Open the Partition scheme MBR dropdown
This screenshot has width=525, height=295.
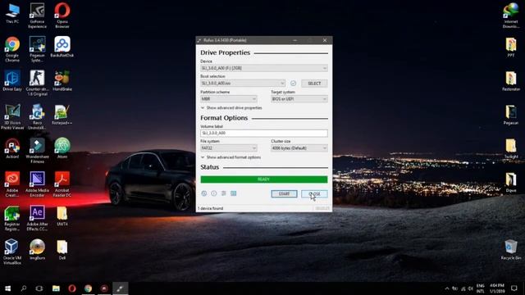pos(229,99)
